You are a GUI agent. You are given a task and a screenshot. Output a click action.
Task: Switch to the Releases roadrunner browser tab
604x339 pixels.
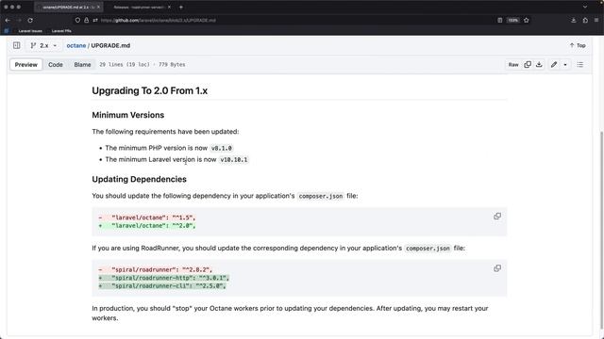tap(139, 7)
